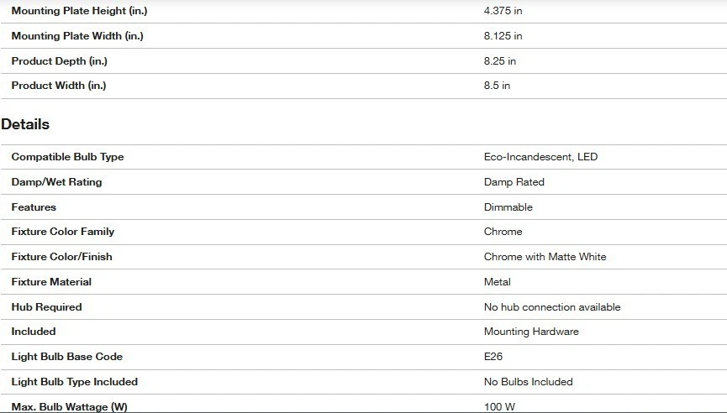This screenshot has width=727, height=413.
Task: Select the No hub connection available text
Action: click(552, 307)
